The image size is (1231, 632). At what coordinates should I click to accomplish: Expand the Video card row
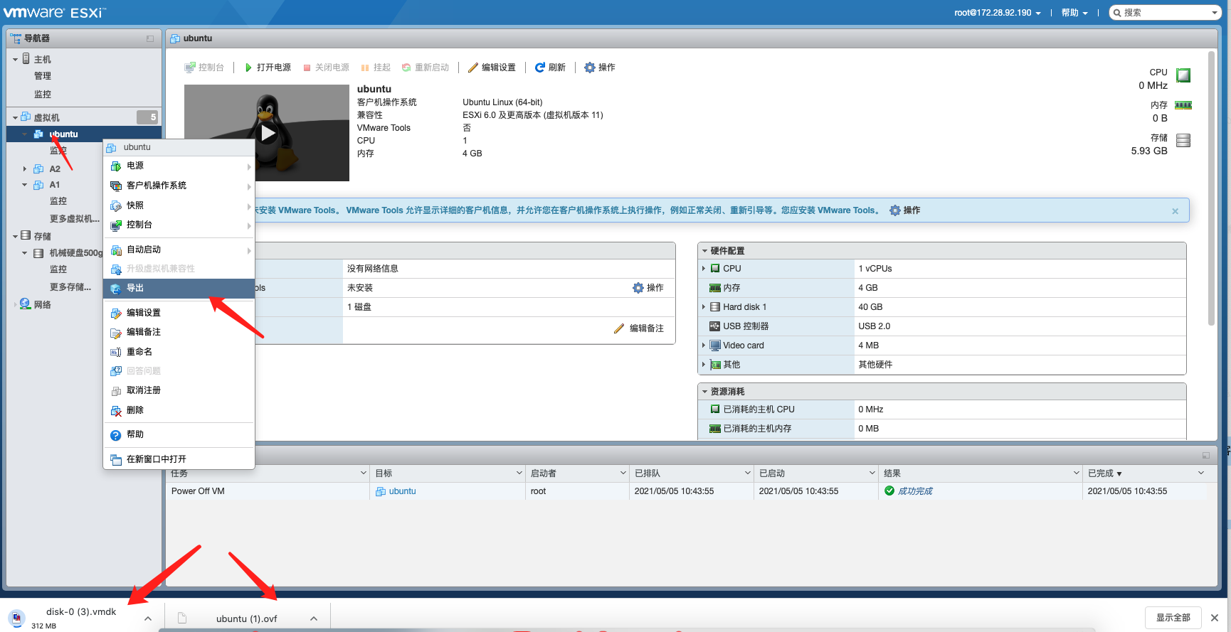click(x=704, y=346)
